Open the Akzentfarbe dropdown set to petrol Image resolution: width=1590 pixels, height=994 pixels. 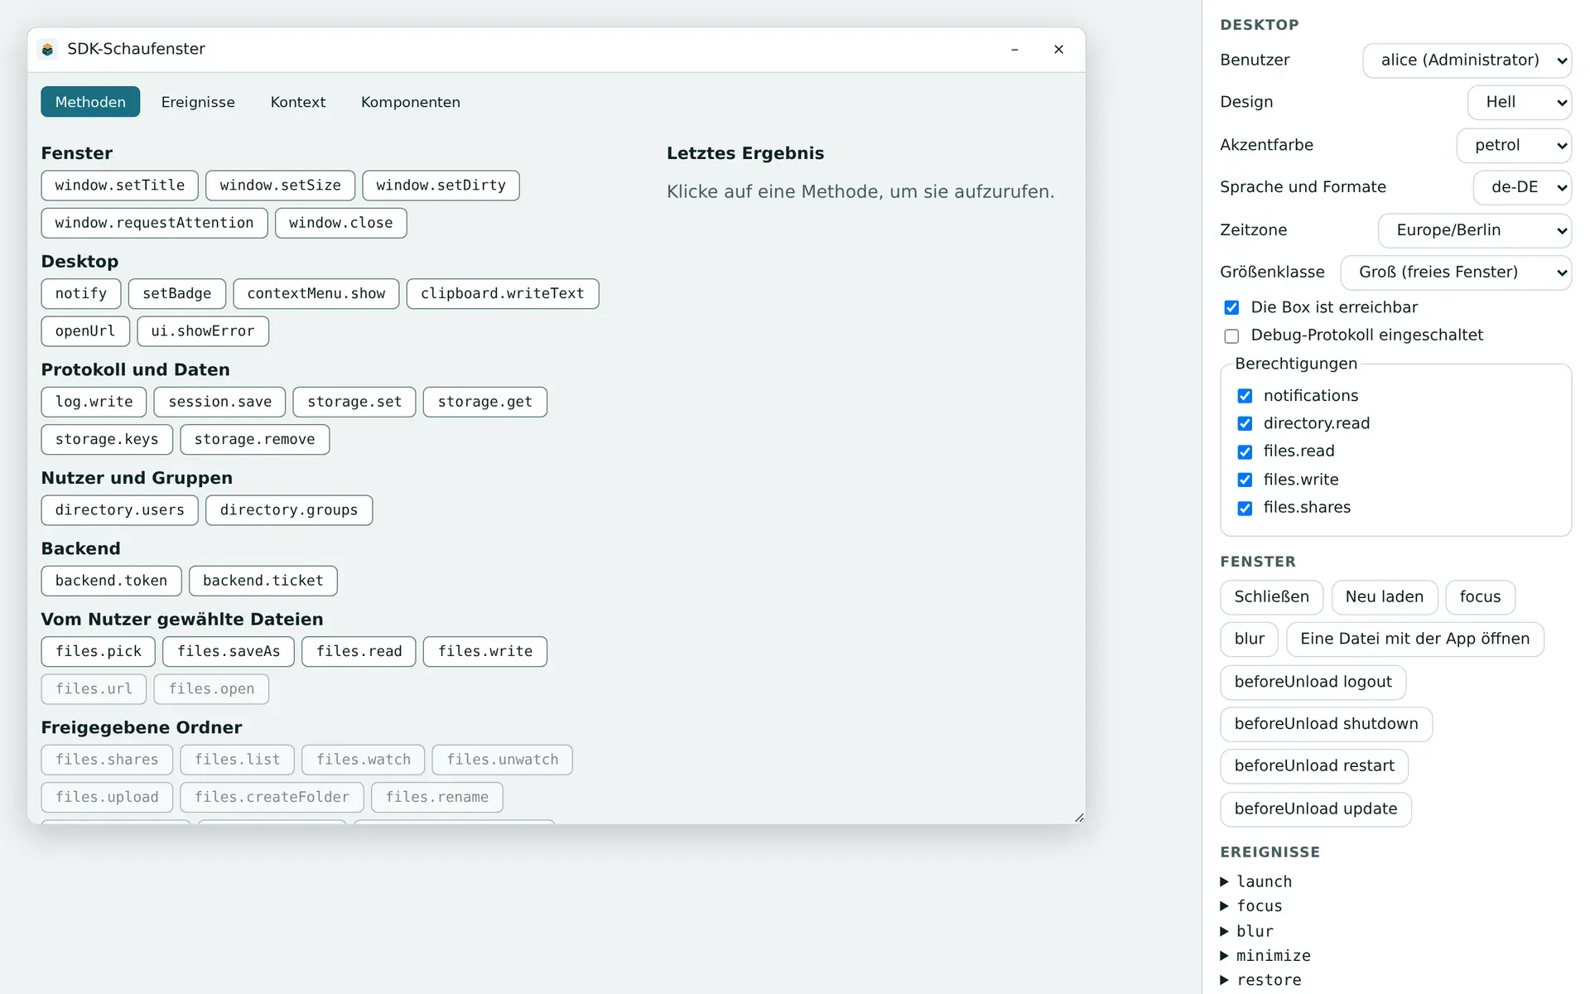point(1514,146)
